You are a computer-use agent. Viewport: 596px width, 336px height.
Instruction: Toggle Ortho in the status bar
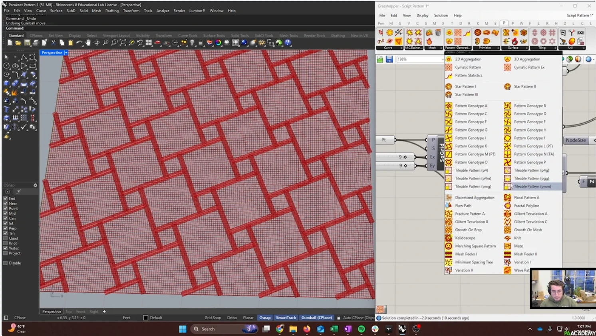point(232,318)
